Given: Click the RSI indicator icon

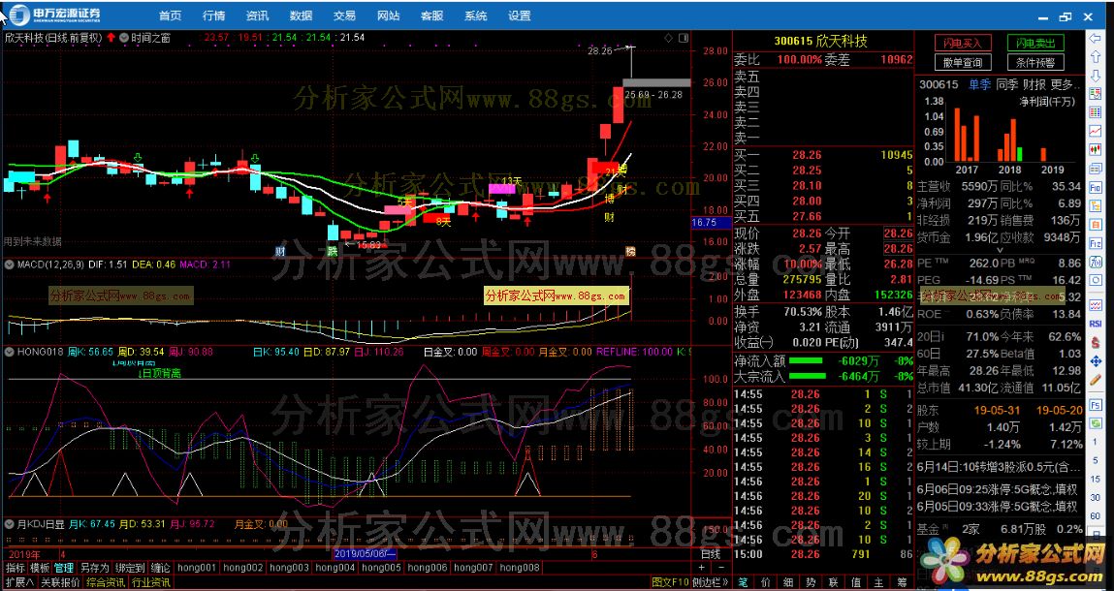Looking at the screenshot, I should coord(1095,324).
